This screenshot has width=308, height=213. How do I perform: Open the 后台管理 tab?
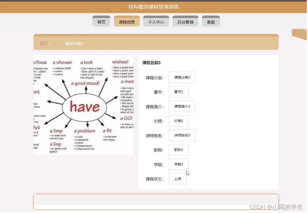[185, 21]
